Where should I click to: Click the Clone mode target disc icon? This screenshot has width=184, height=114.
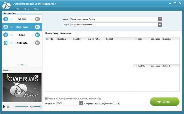pyautogui.click(x=37, y=35)
